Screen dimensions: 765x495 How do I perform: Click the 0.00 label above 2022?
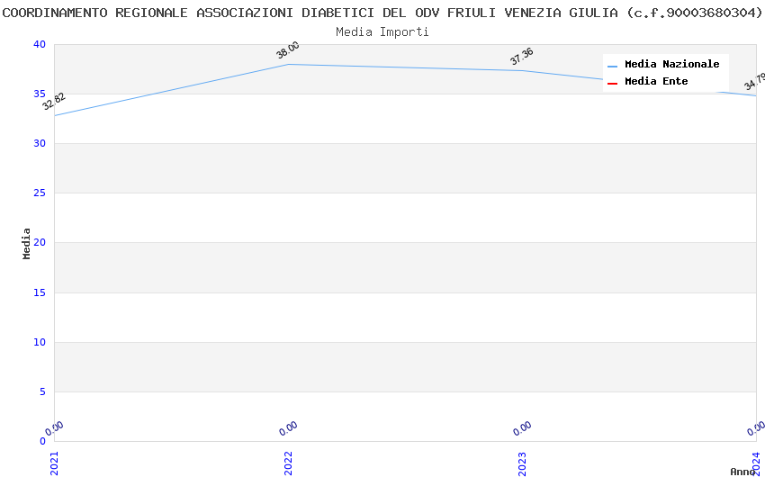[289, 428]
